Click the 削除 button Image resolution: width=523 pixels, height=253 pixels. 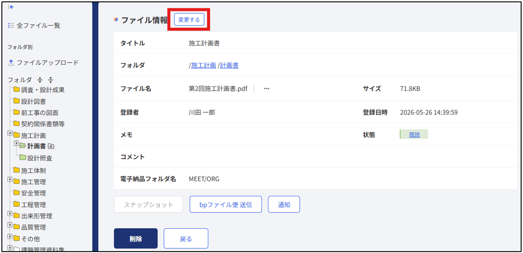click(x=136, y=239)
